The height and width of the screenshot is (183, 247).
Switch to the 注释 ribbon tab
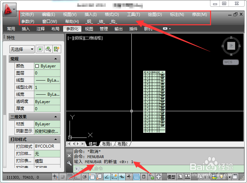(x=41, y=29)
